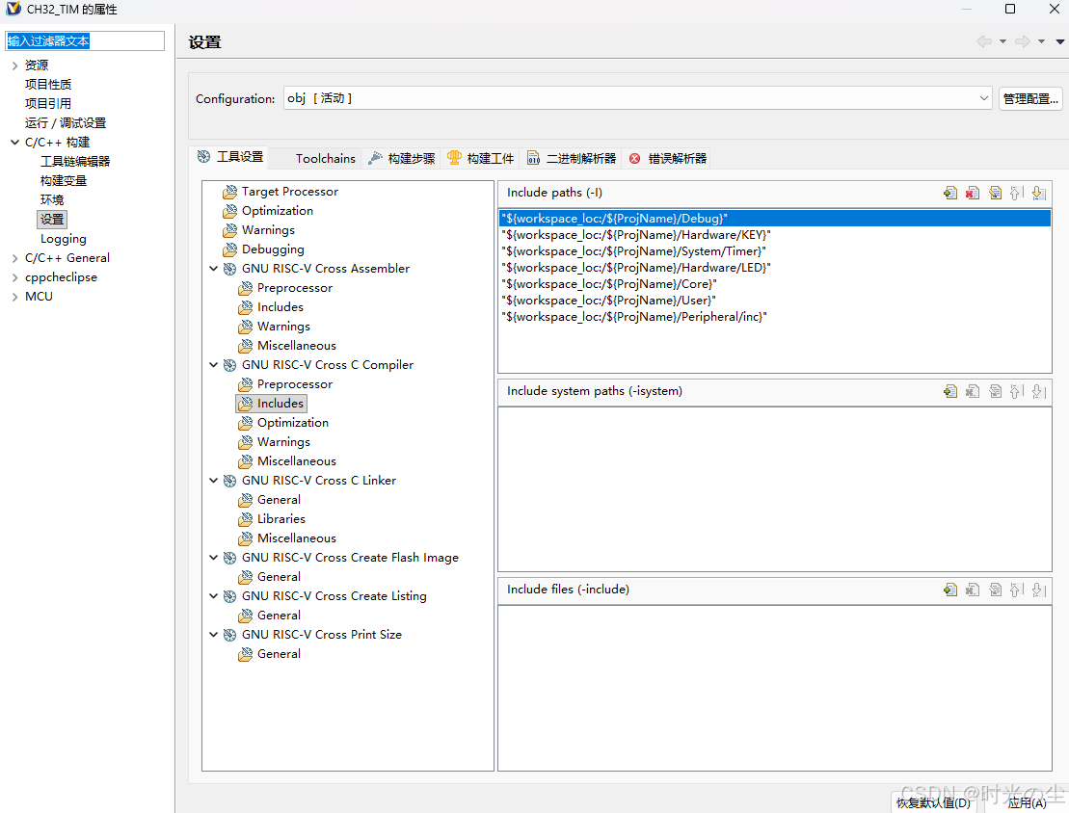Click Target Processor settings icon
Viewport: 1069px width, 813px height.
[229, 192]
